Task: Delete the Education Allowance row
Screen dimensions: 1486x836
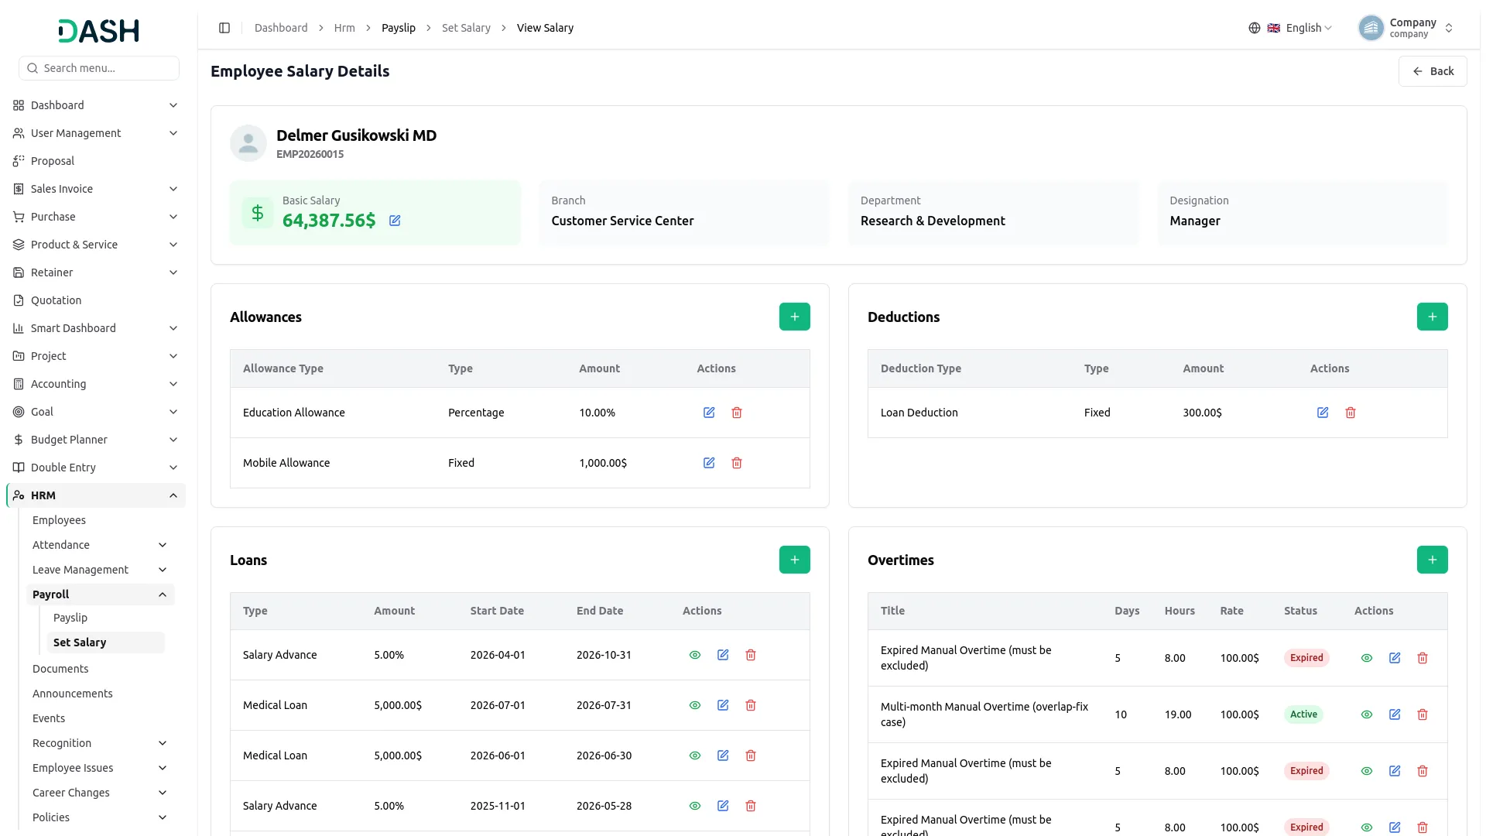Action: pos(737,413)
